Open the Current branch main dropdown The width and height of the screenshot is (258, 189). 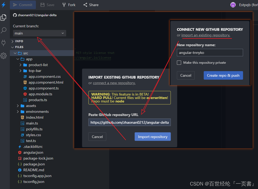(40, 33)
